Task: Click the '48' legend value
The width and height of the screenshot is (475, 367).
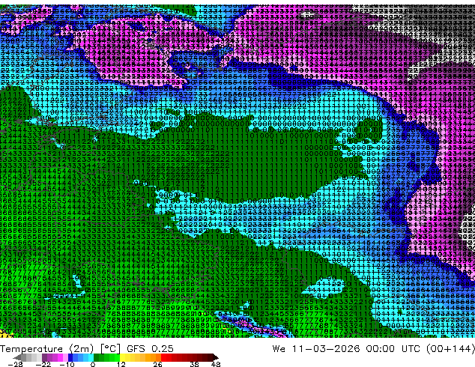Action: [216, 364]
